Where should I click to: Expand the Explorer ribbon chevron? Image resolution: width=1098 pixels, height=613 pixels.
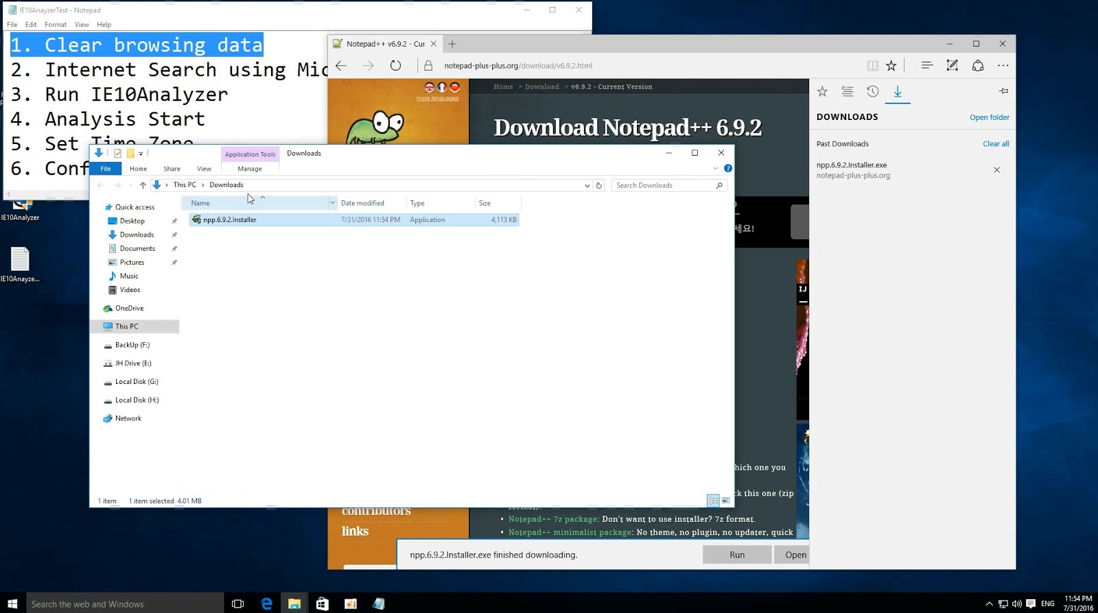tap(715, 168)
